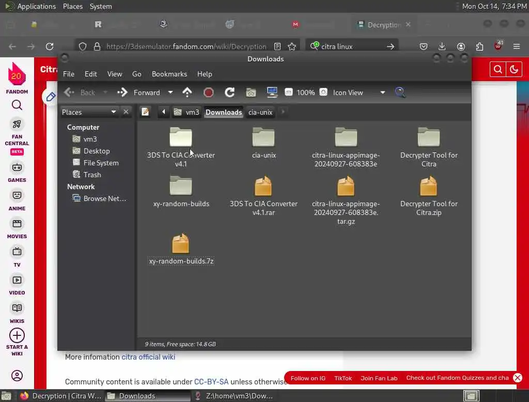
Task: Click the wiki edit pencil icon
Action: click(x=50, y=97)
